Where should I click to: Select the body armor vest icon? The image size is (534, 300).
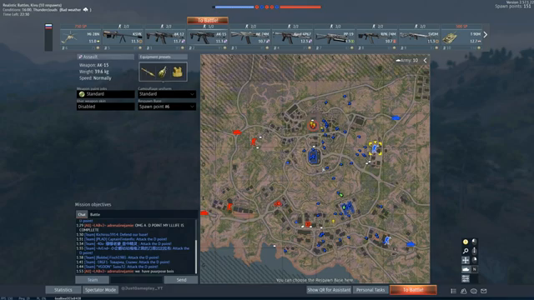[178, 72]
